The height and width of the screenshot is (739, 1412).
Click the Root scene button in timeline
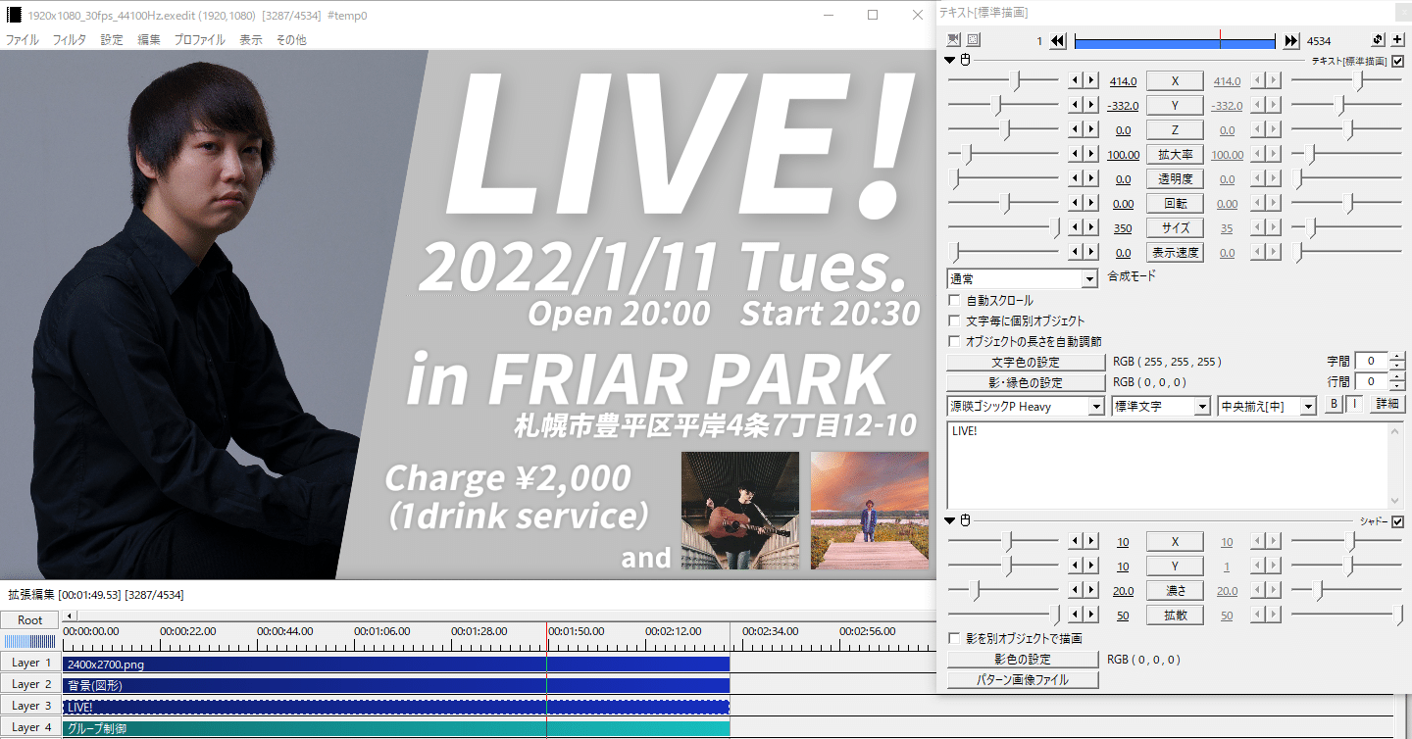(29, 619)
